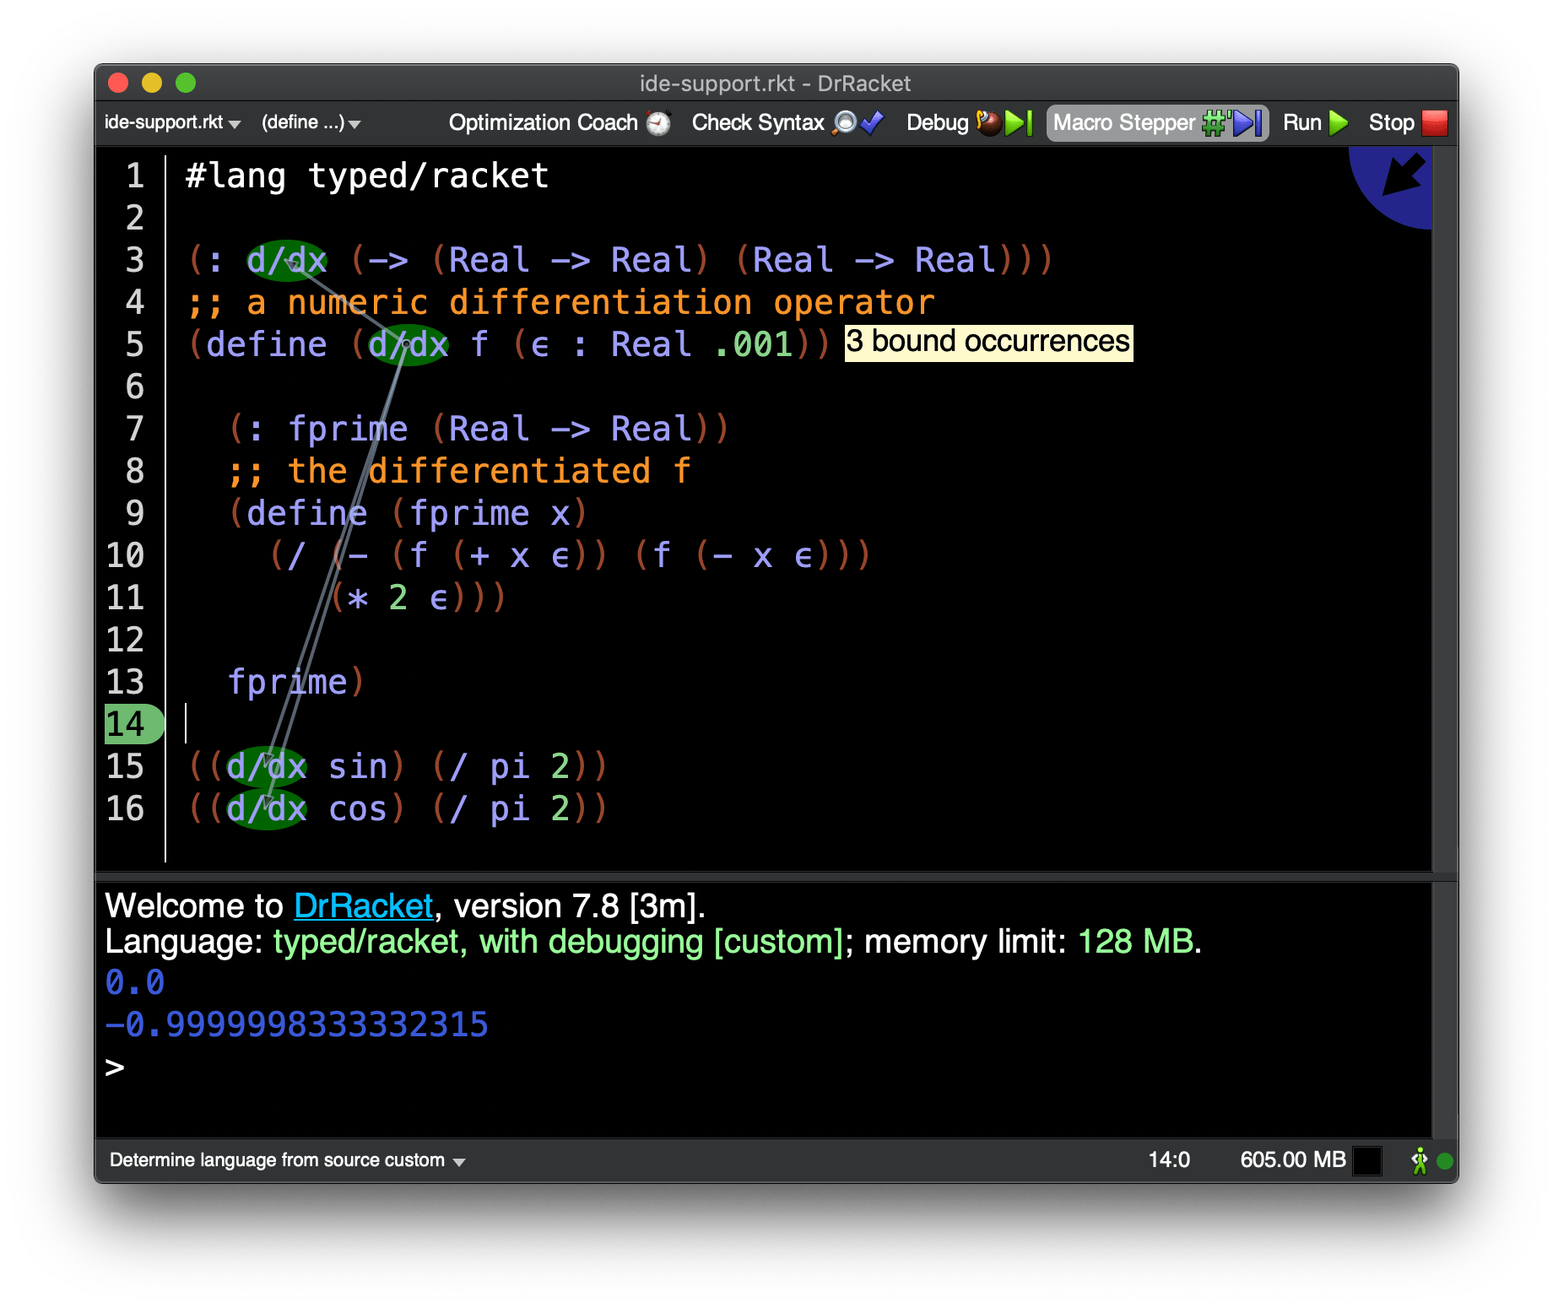Click fprime in the define on line 9
This screenshot has width=1553, height=1308.
(x=469, y=513)
